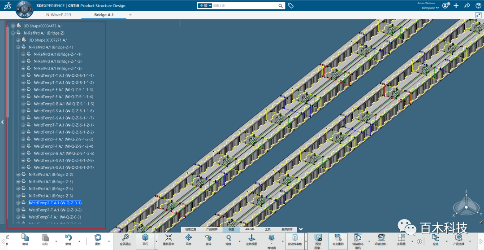Image resolution: width=484 pixels, height=250 pixels.
Task: Toggle the fullscreen expand button at top right
Action: point(478,15)
